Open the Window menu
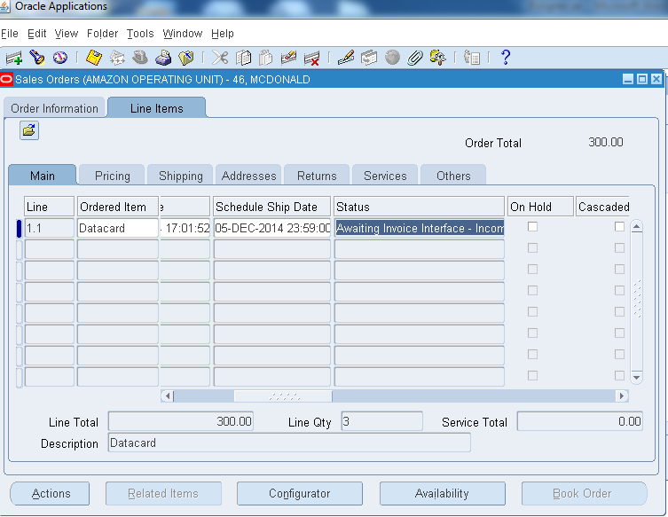Screen dimensions: 668x517 tap(183, 34)
